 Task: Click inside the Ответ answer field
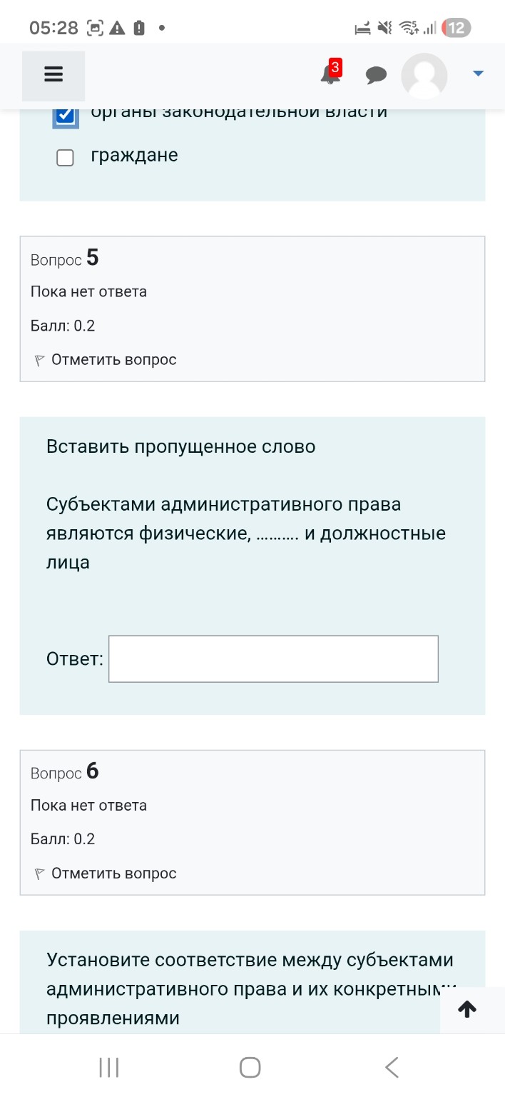tap(272, 658)
